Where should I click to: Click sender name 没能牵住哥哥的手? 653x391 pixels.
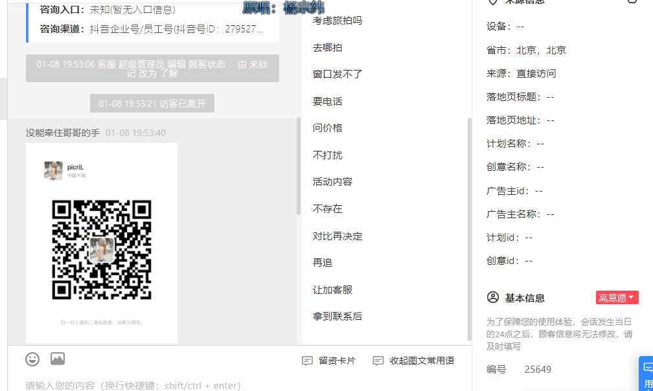click(x=62, y=133)
